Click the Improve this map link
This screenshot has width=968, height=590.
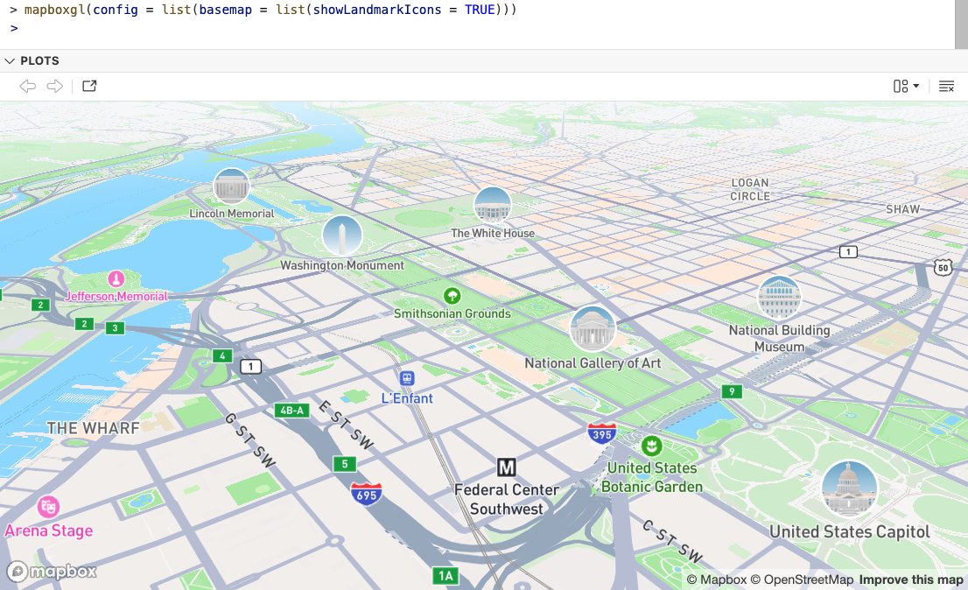[911, 579]
